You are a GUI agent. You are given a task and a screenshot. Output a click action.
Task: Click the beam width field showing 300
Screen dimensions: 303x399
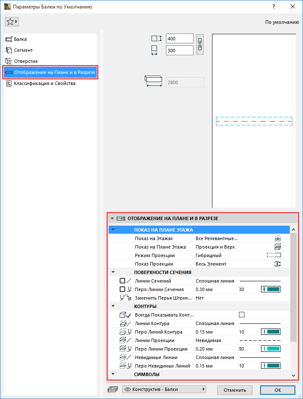click(180, 51)
